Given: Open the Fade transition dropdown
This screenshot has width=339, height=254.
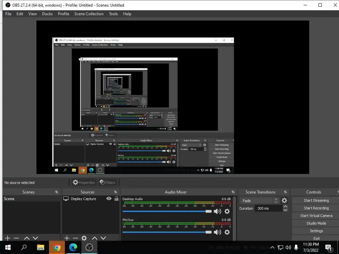Looking at the screenshot, I should point(260,201).
